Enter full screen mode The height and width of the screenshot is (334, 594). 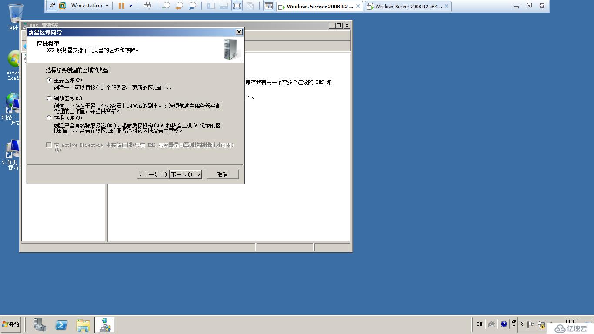click(237, 6)
